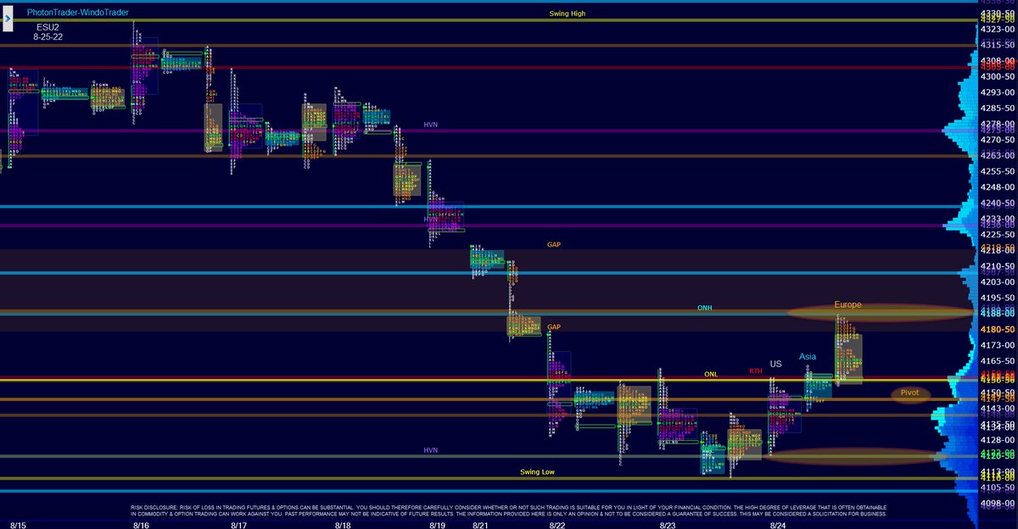This screenshot has width=1018, height=529.
Task: Click the 4098-00 price on the scale
Action: pos(998,504)
